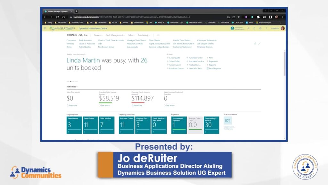Reload the page with browser refresh
This screenshot has height=185, width=328.
point(57,17)
